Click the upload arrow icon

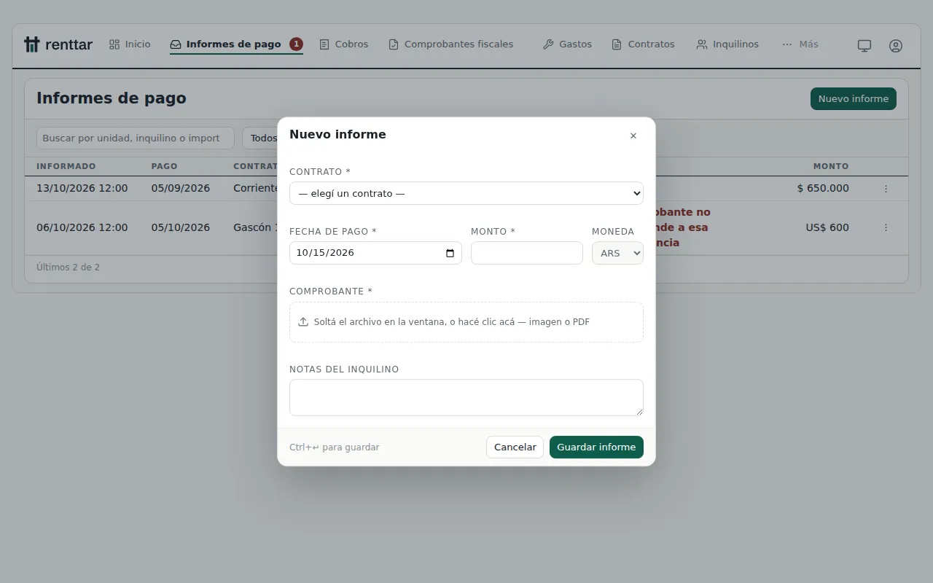[303, 322]
